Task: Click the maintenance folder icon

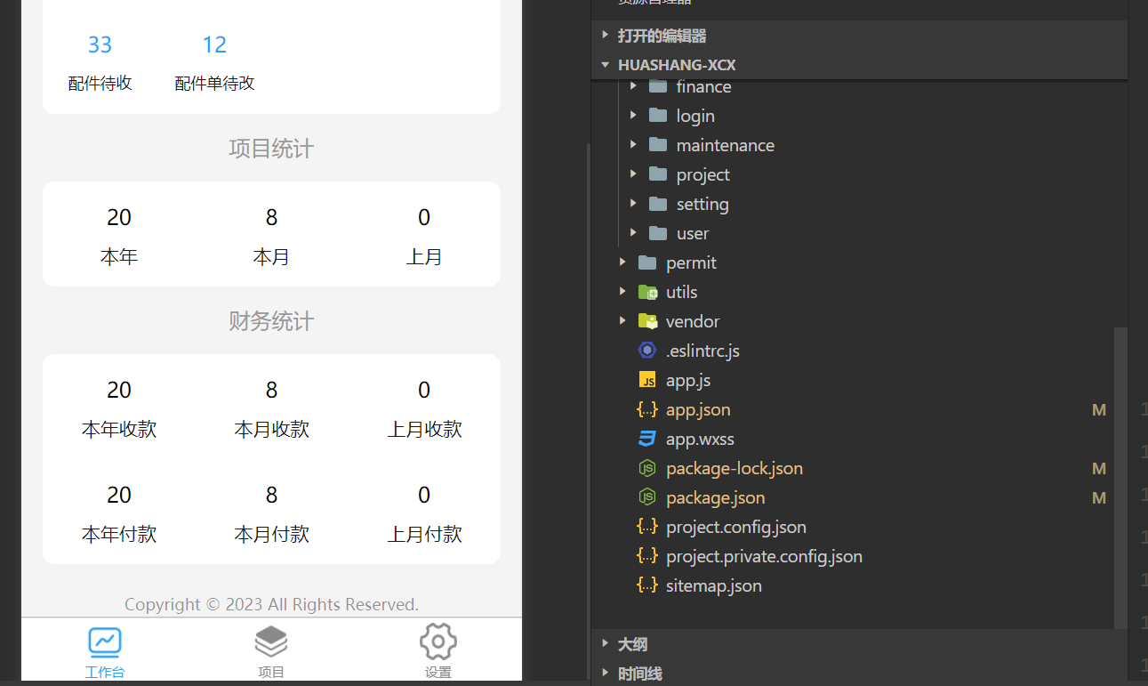Action: (658, 145)
